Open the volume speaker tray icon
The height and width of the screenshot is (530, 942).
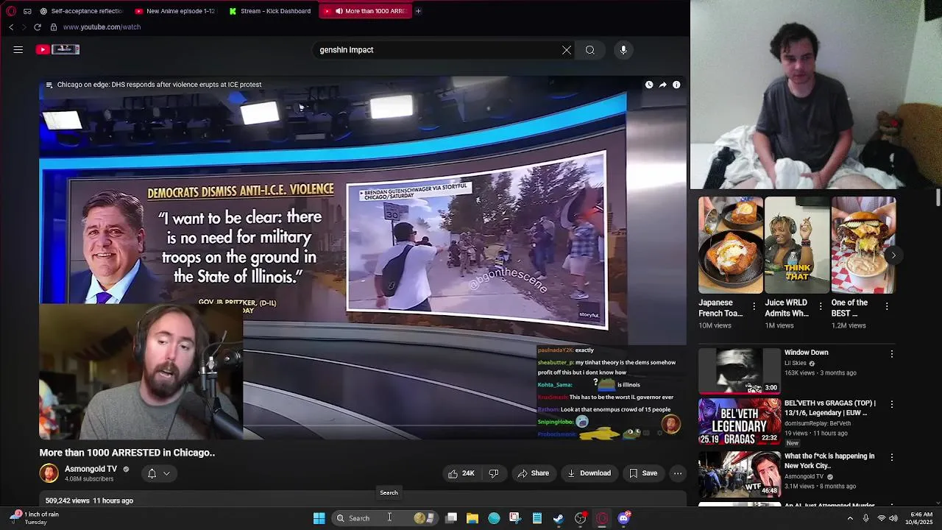click(893, 518)
